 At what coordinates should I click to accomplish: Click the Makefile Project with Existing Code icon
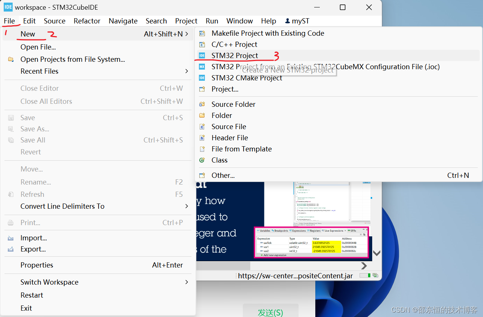point(202,33)
